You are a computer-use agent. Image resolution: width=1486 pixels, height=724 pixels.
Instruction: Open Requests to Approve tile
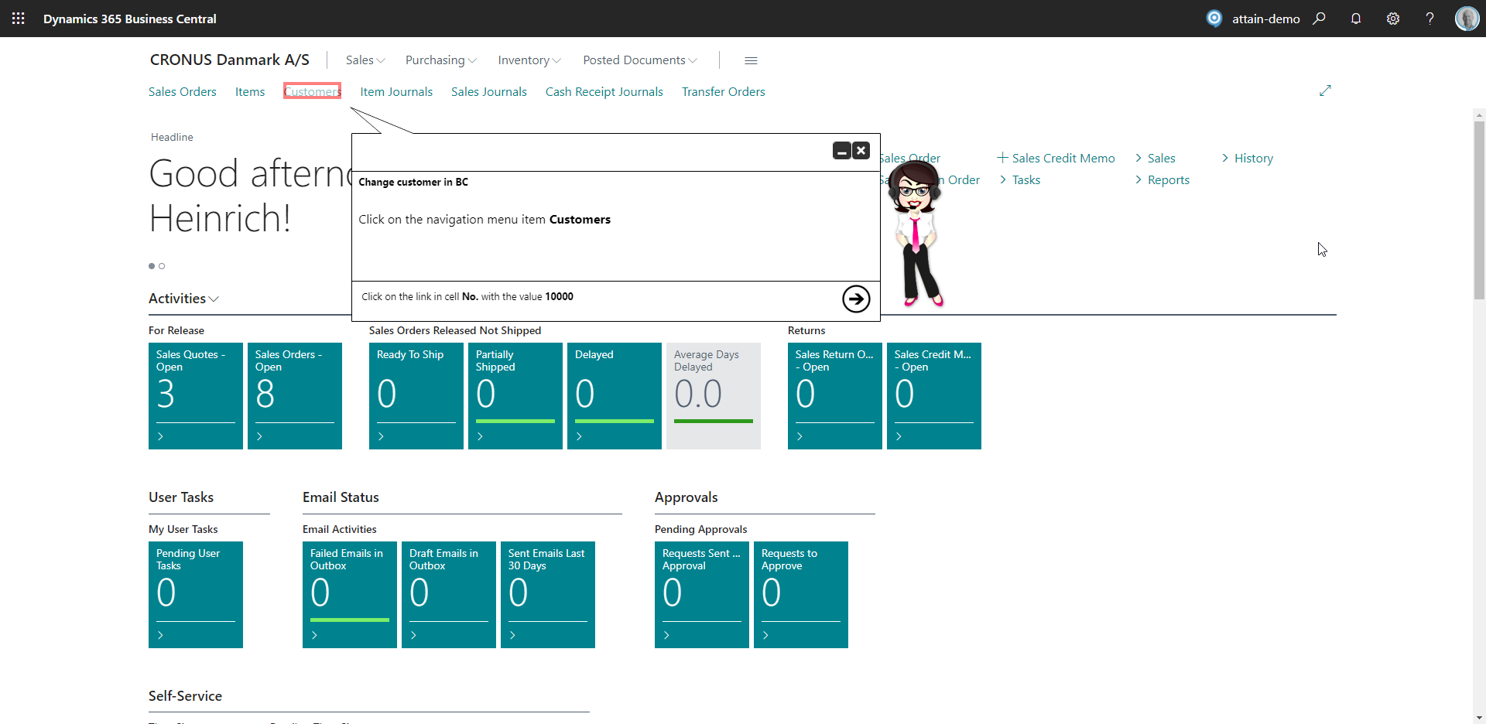point(801,595)
